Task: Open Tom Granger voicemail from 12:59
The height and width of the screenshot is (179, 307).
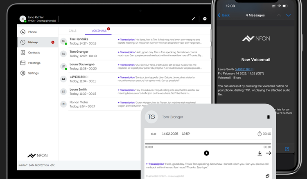Action: coord(135,54)
